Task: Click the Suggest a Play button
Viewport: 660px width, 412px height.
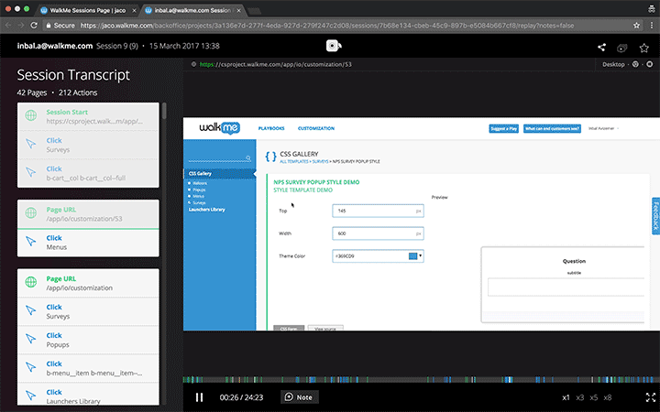Action: pos(504,129)
